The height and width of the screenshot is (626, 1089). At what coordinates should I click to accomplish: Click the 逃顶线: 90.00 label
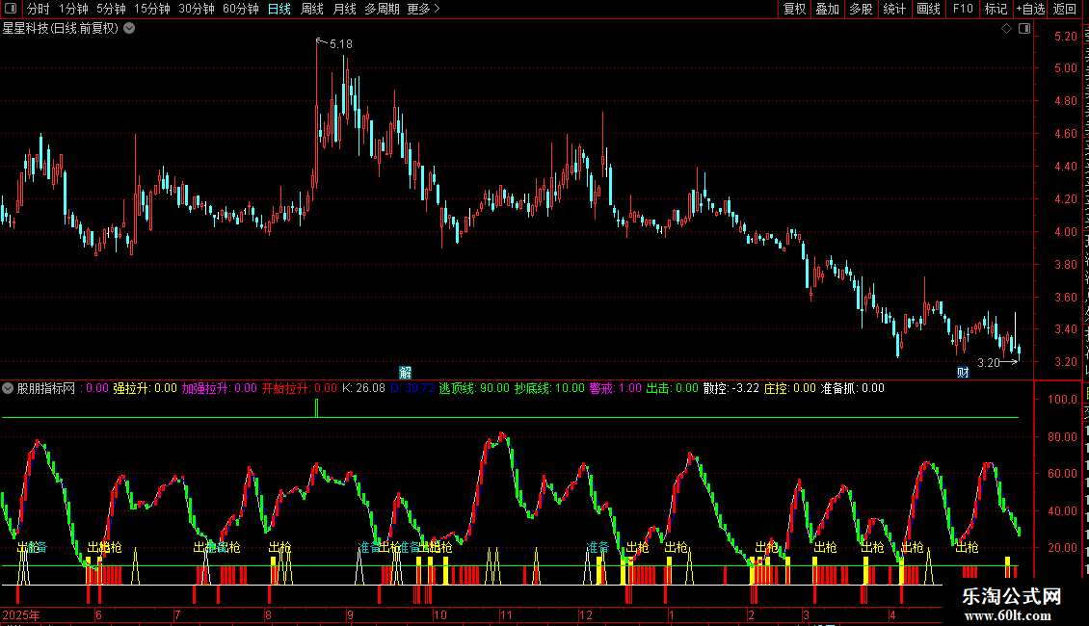[474, 388]
